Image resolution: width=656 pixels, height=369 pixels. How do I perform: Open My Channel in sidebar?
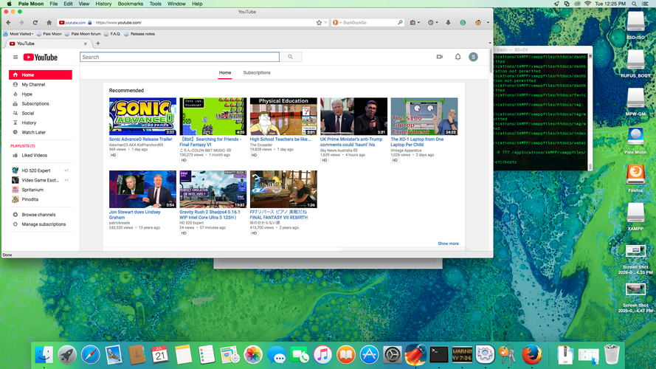(x=33, y=85)
